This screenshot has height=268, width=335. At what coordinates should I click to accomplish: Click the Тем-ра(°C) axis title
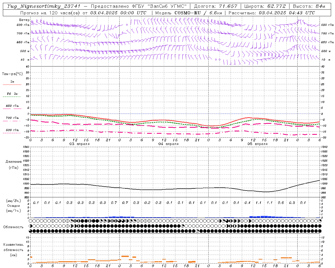pos(12,74)
